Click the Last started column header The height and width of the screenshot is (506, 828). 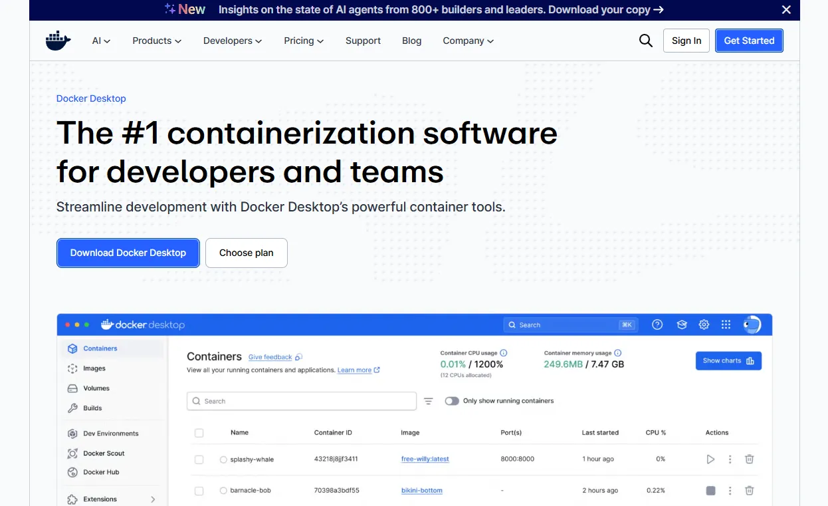[600, 433]
